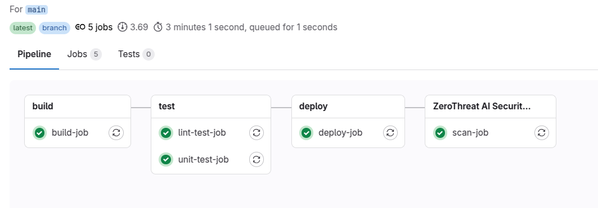Retry the lint-test-job
Viewport: 598px width, 208px height.
tap(257, 133)
